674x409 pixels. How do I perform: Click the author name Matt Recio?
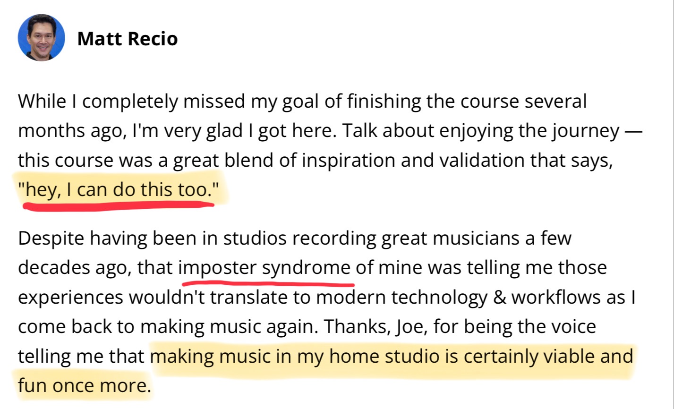coord(127,38)
